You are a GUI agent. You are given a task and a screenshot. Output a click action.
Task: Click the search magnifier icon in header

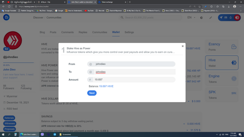point(122,17)
